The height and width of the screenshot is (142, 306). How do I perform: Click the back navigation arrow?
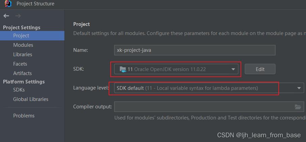pyautogui.click(x=6, y=16)
